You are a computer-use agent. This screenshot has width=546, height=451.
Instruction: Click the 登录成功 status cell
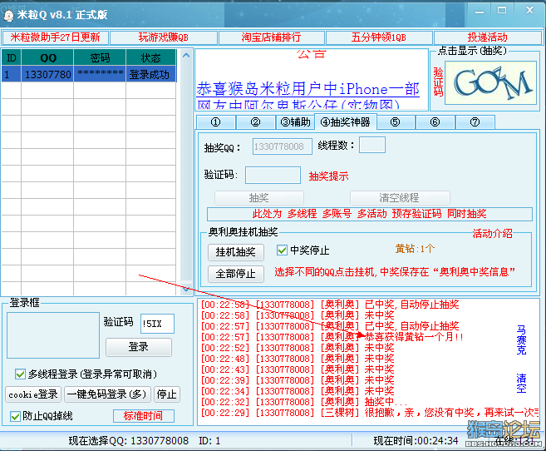point(150,74)
